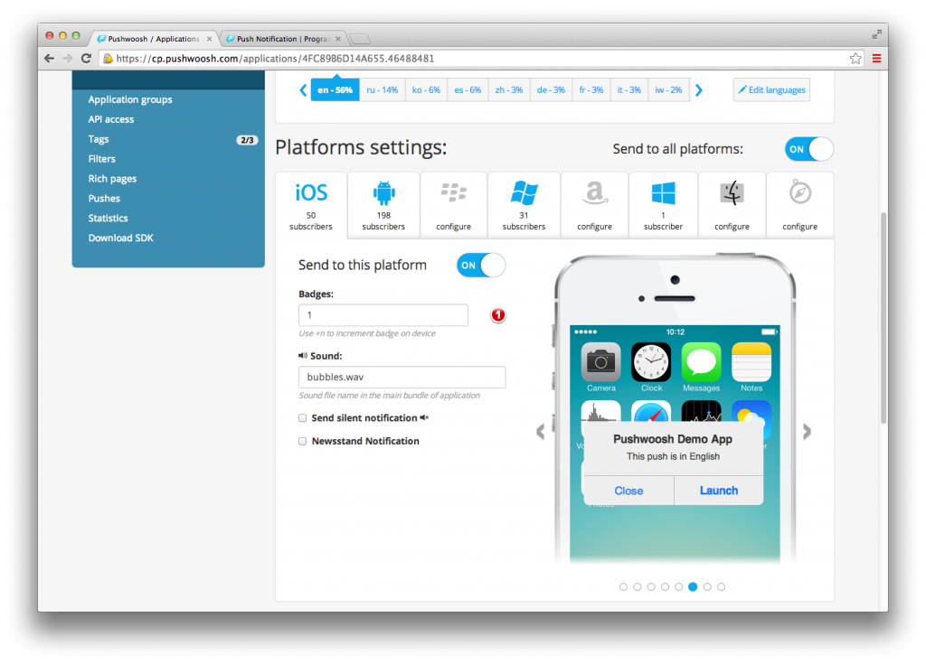Screen dimensions: 926x664
Task: Switch to the Push Notification browser tab
Action: click(282, 39)
